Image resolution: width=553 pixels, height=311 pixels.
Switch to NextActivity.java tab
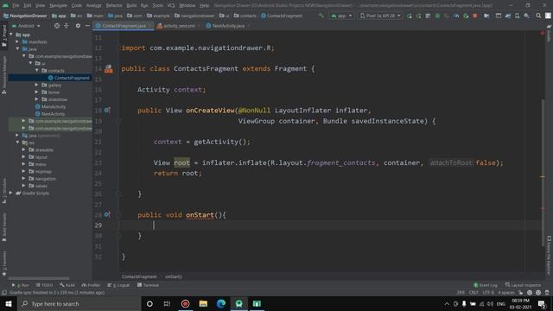pyautogui.click(x=228, y=26)
